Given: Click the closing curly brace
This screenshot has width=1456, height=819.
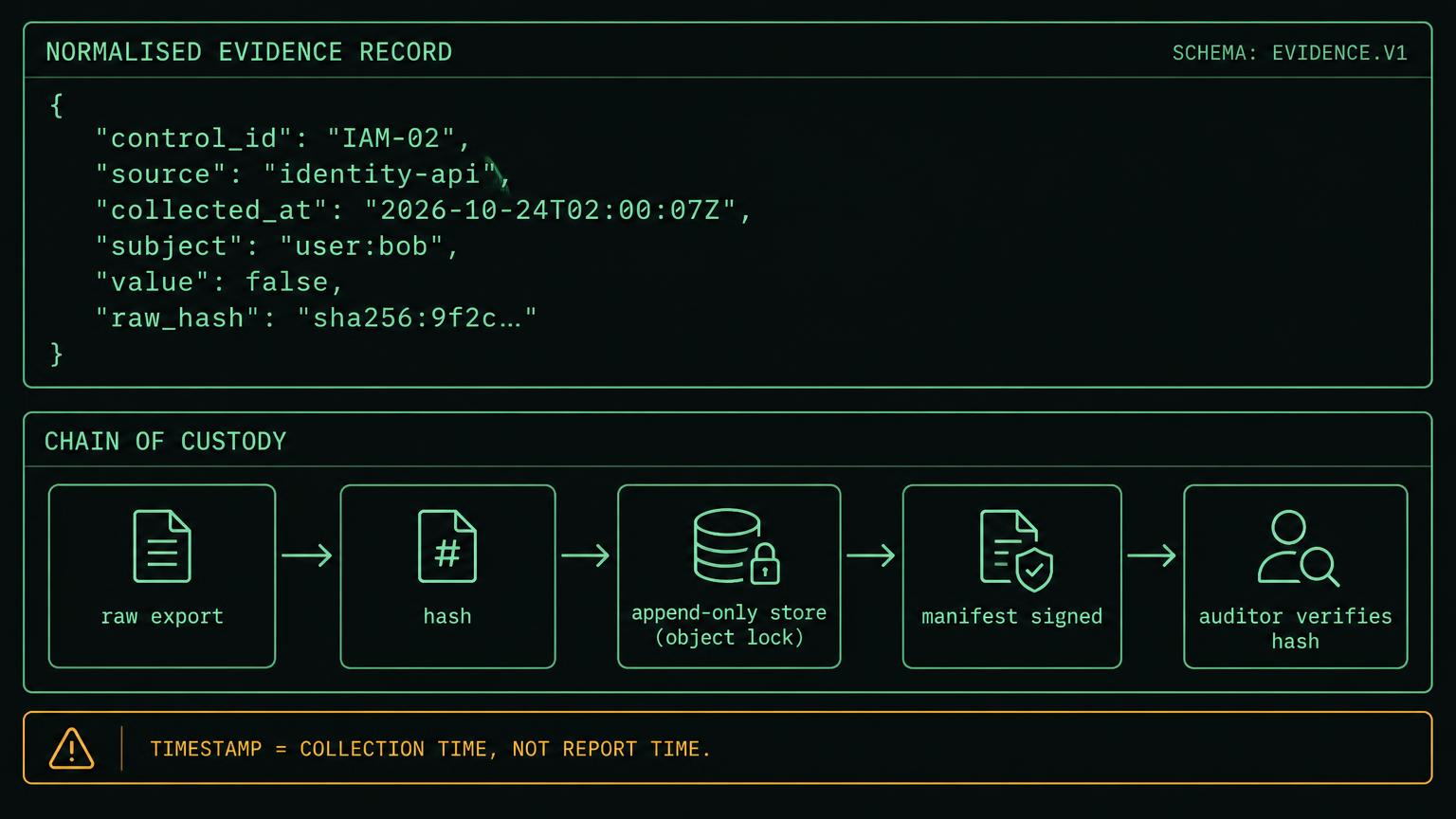Looking at the screenshot, I should 57,354.
